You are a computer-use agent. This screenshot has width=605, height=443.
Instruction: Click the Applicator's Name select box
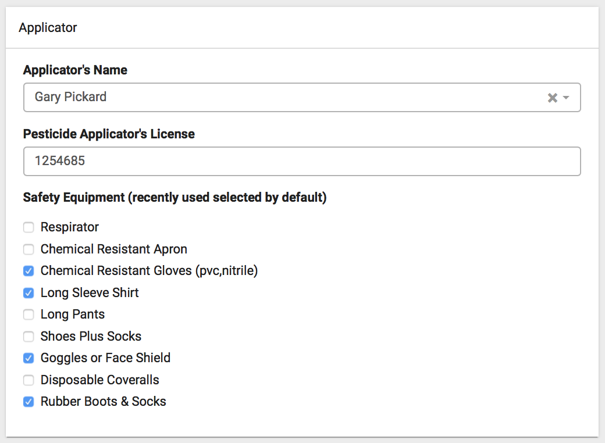[279, 97]
